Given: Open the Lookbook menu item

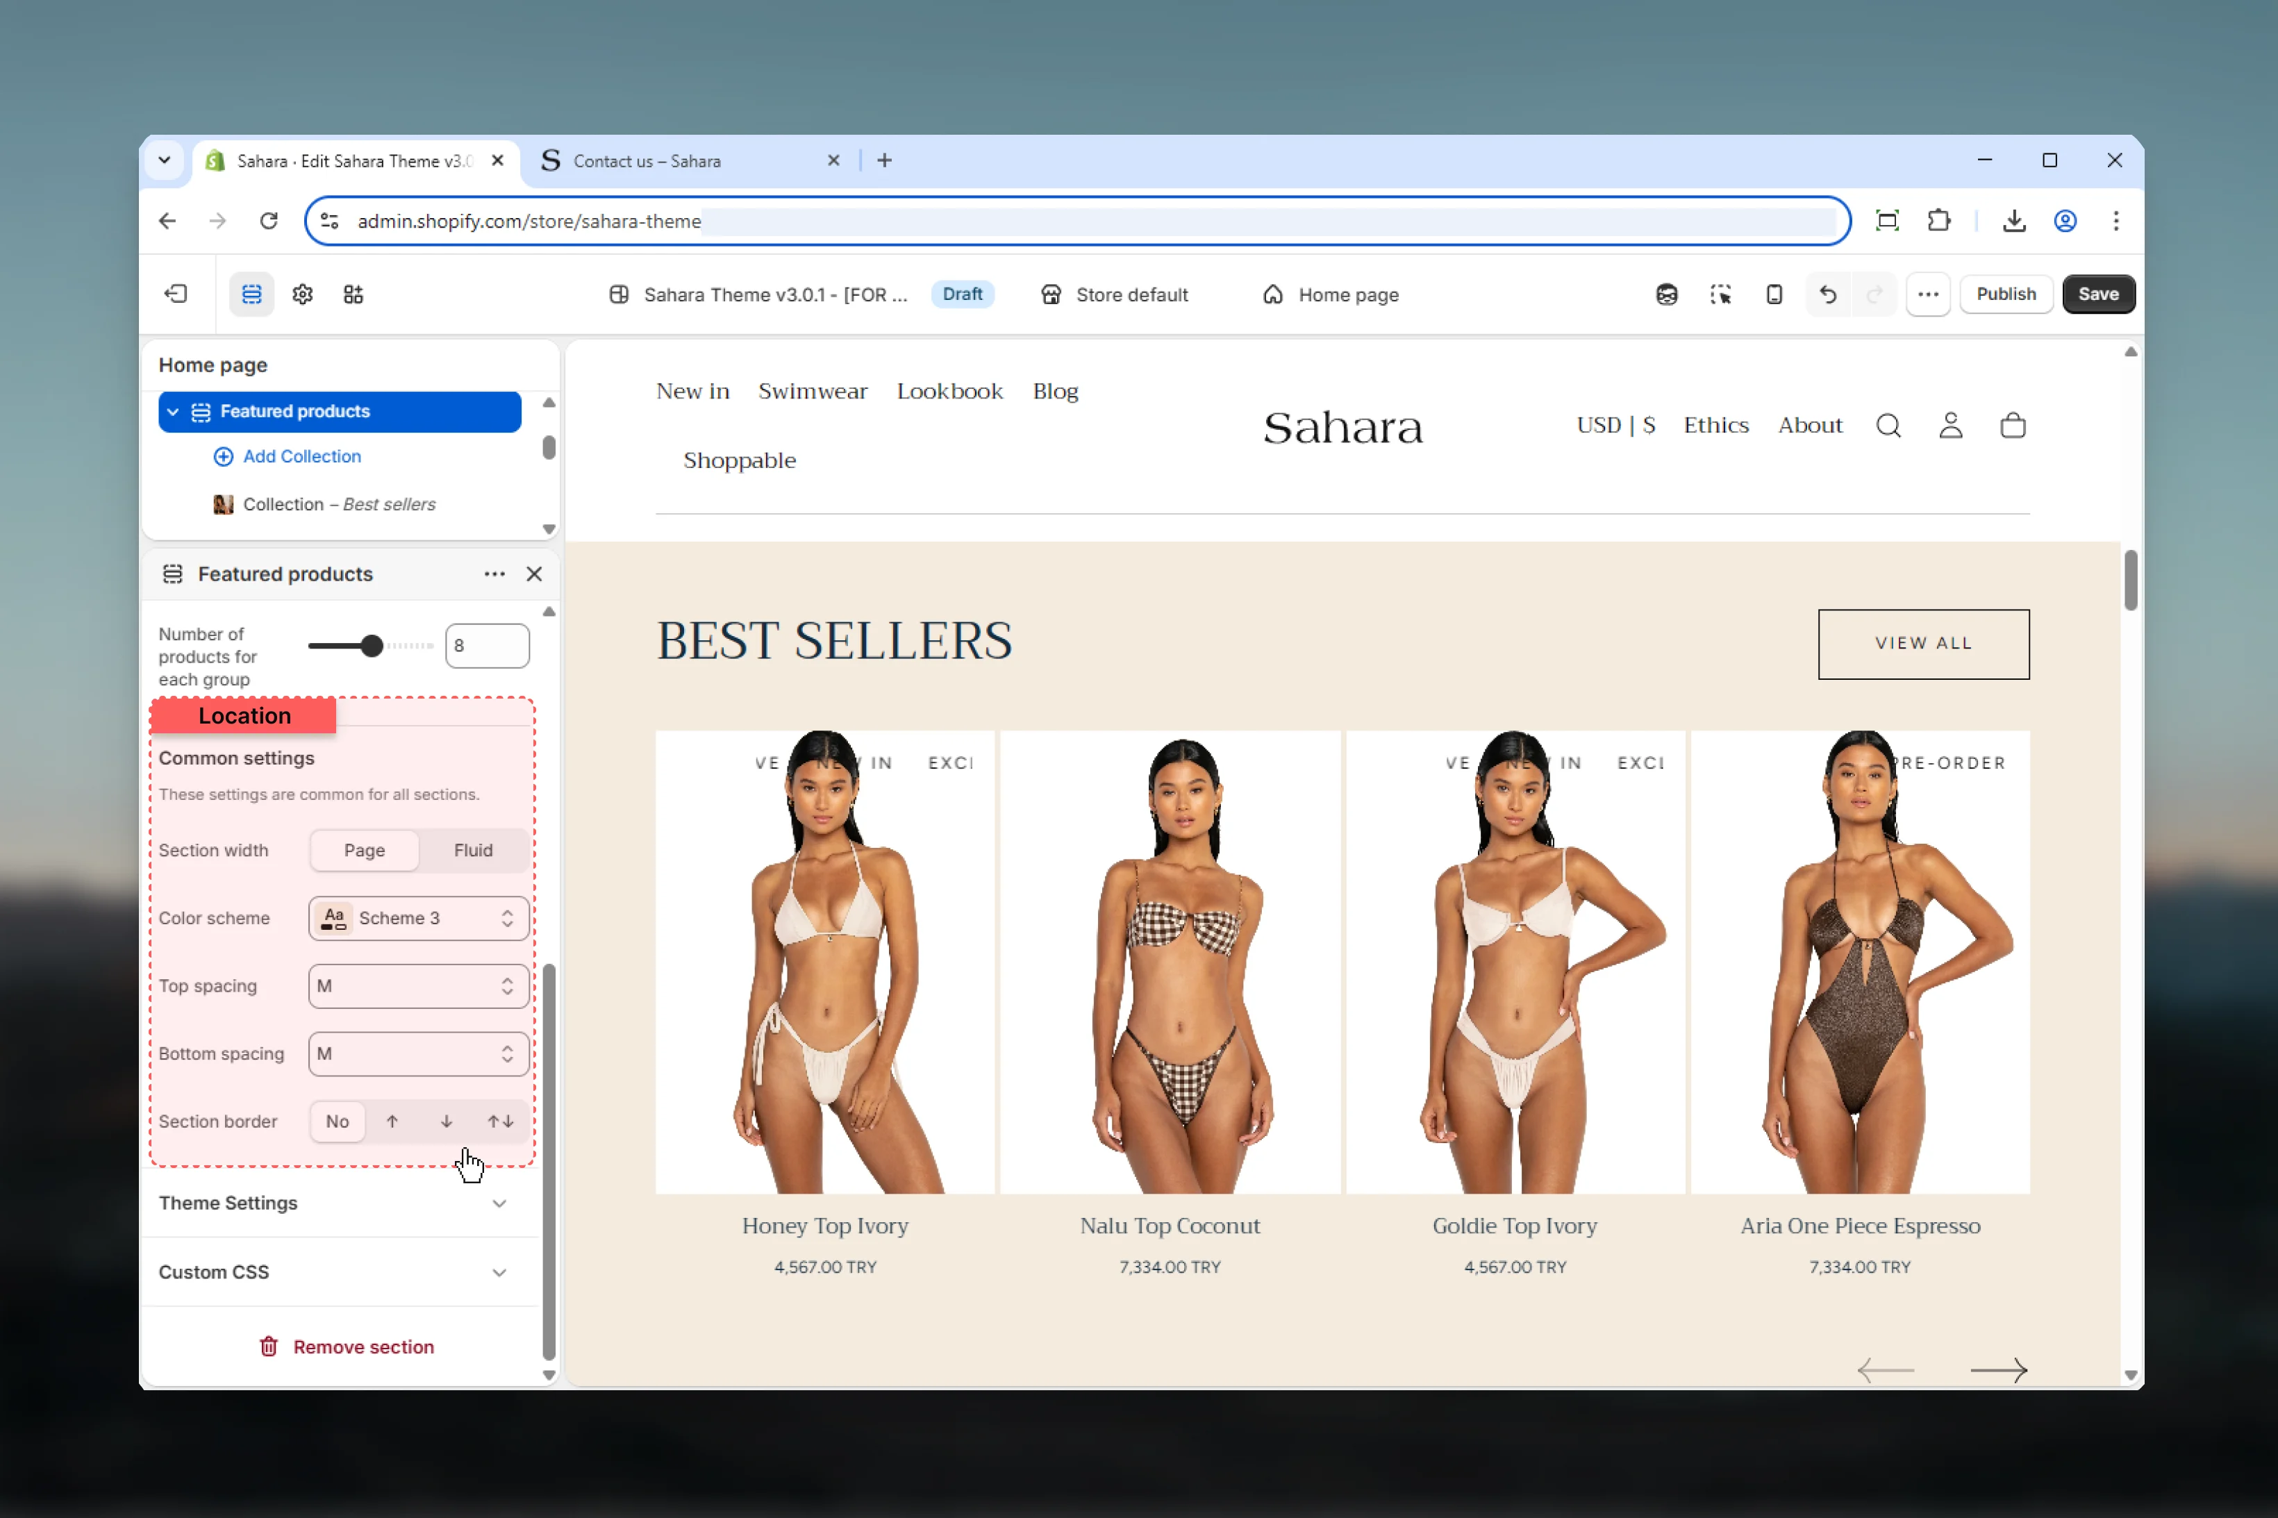Looking at the screenshot, I should (x=949, y=391).
